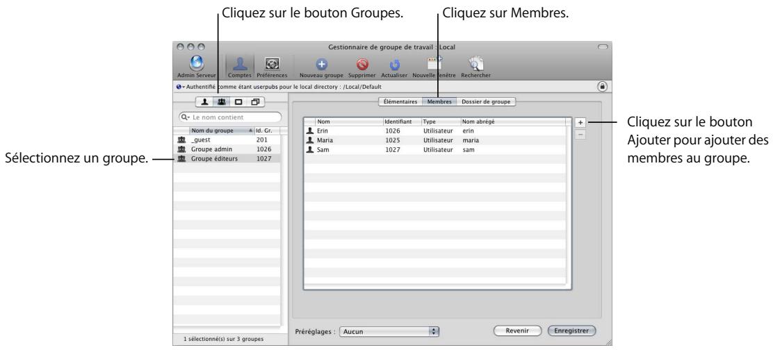Select the _guest group
Viewport: 773px width, 350px height.
point(227,140)
